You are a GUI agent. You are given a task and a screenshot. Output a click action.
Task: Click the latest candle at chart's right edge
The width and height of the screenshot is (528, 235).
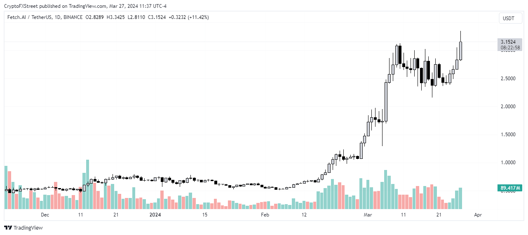460,51
